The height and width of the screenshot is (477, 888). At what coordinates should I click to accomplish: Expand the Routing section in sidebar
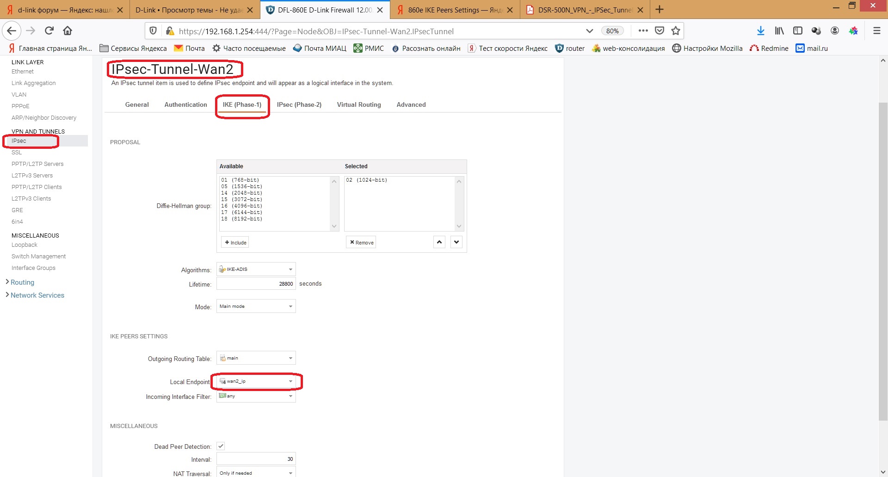tap(22, 282)
